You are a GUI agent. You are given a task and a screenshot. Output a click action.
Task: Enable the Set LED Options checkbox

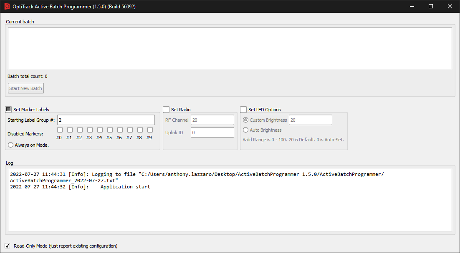(243, 109)
